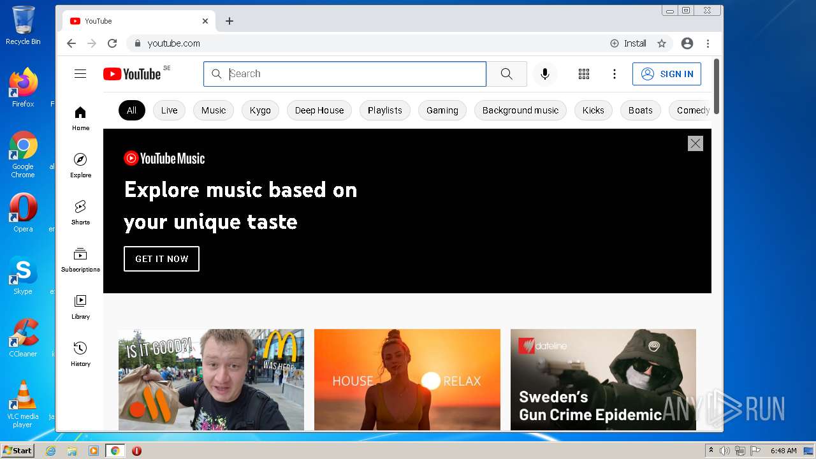Show hidden system tray icons
Image resolution: width=816 pixels, height=459 pixels.
pyautogui.click(x=711, y=451)
